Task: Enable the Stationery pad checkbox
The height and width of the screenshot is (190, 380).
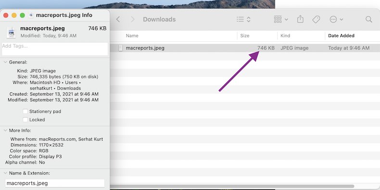Action: tap(25, 112)
